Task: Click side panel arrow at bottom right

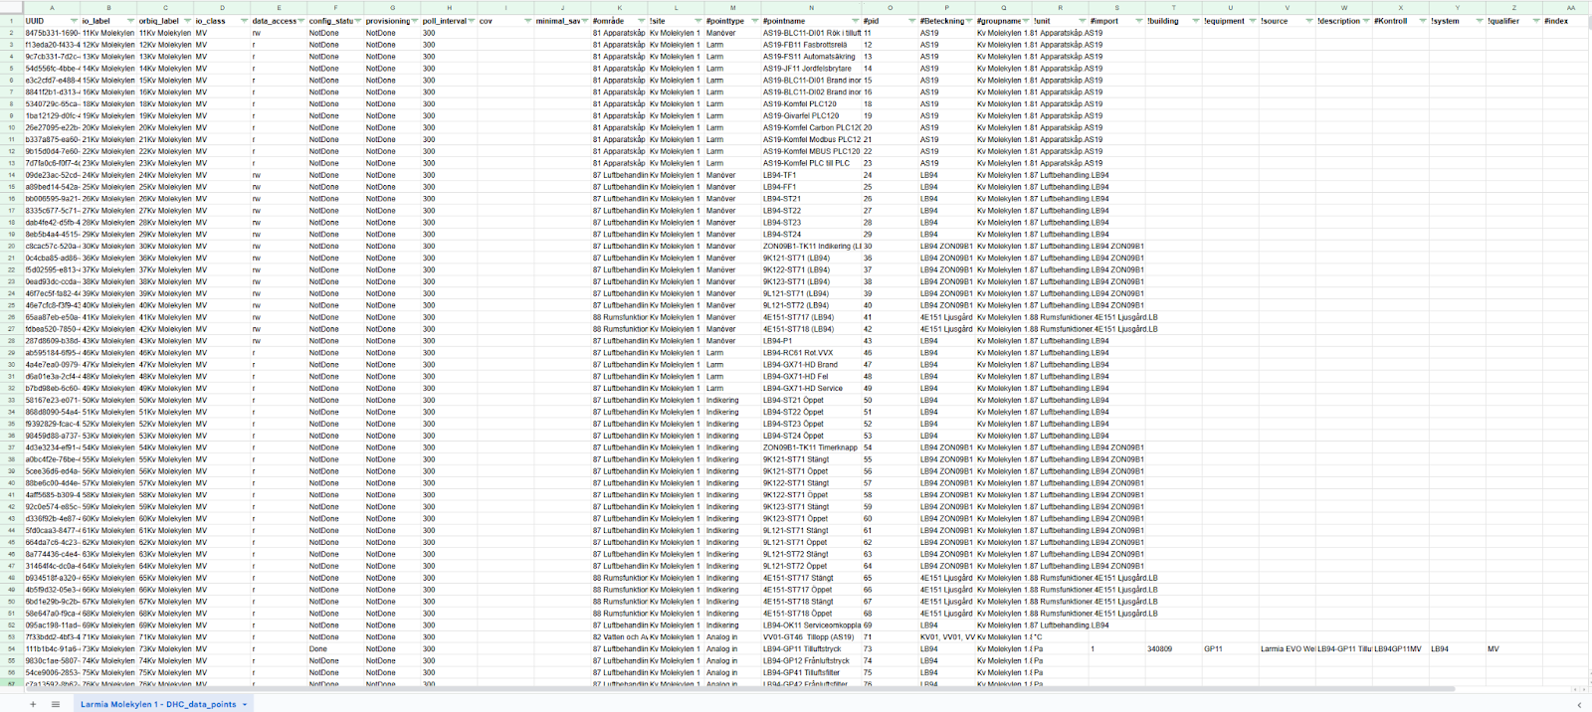Action: pyautogui.click(x=1579, y=704)
